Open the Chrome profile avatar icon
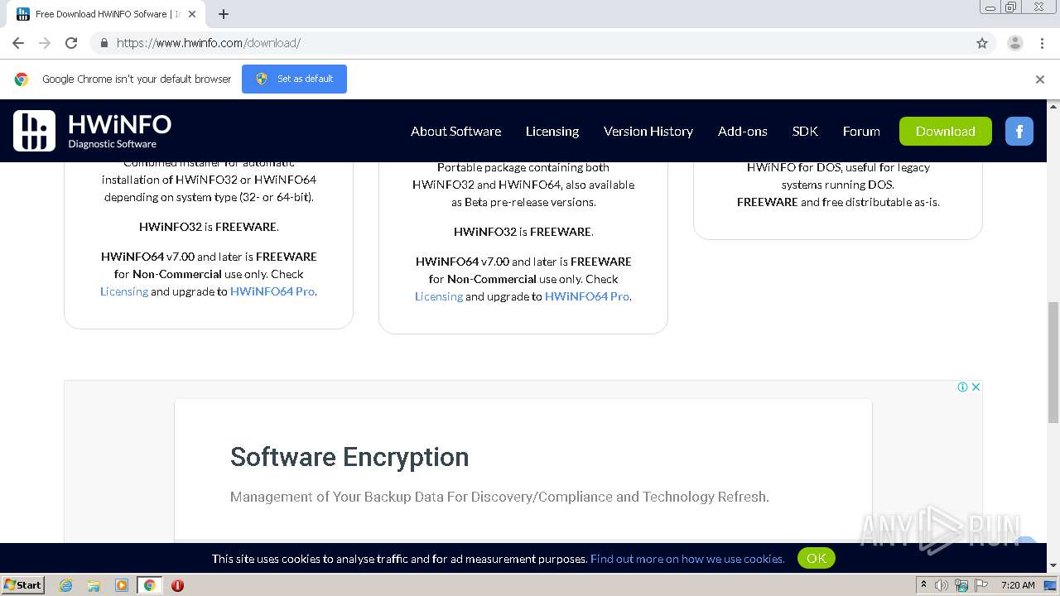Screen dimensions: 1060x596 click(1015, 43)
